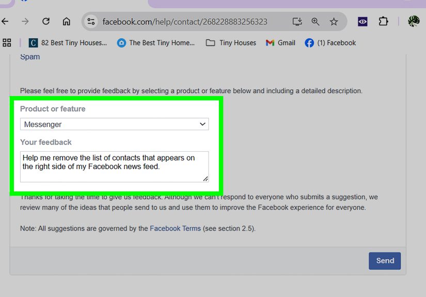Open the browser home page
The height and width of the screenshot is (297, 426).
pyautogui.click(x=67, y=21)
